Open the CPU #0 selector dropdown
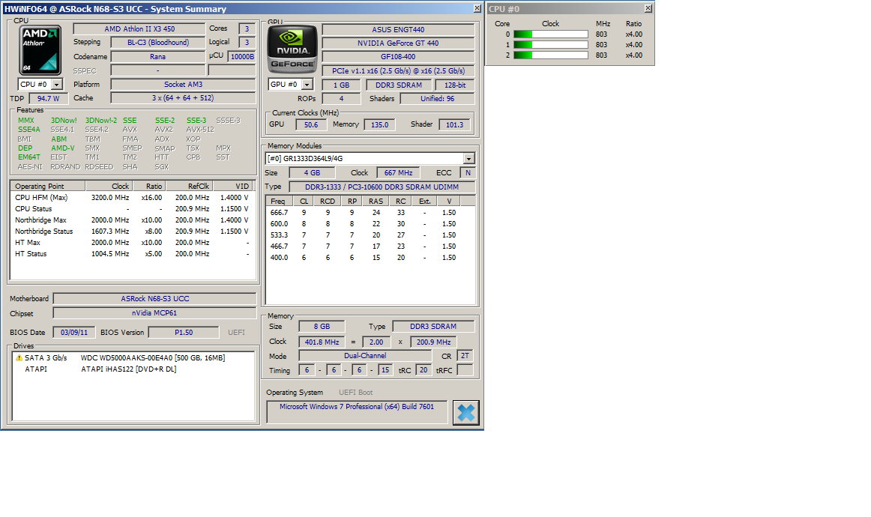The image size is (871, 517). 57,85
